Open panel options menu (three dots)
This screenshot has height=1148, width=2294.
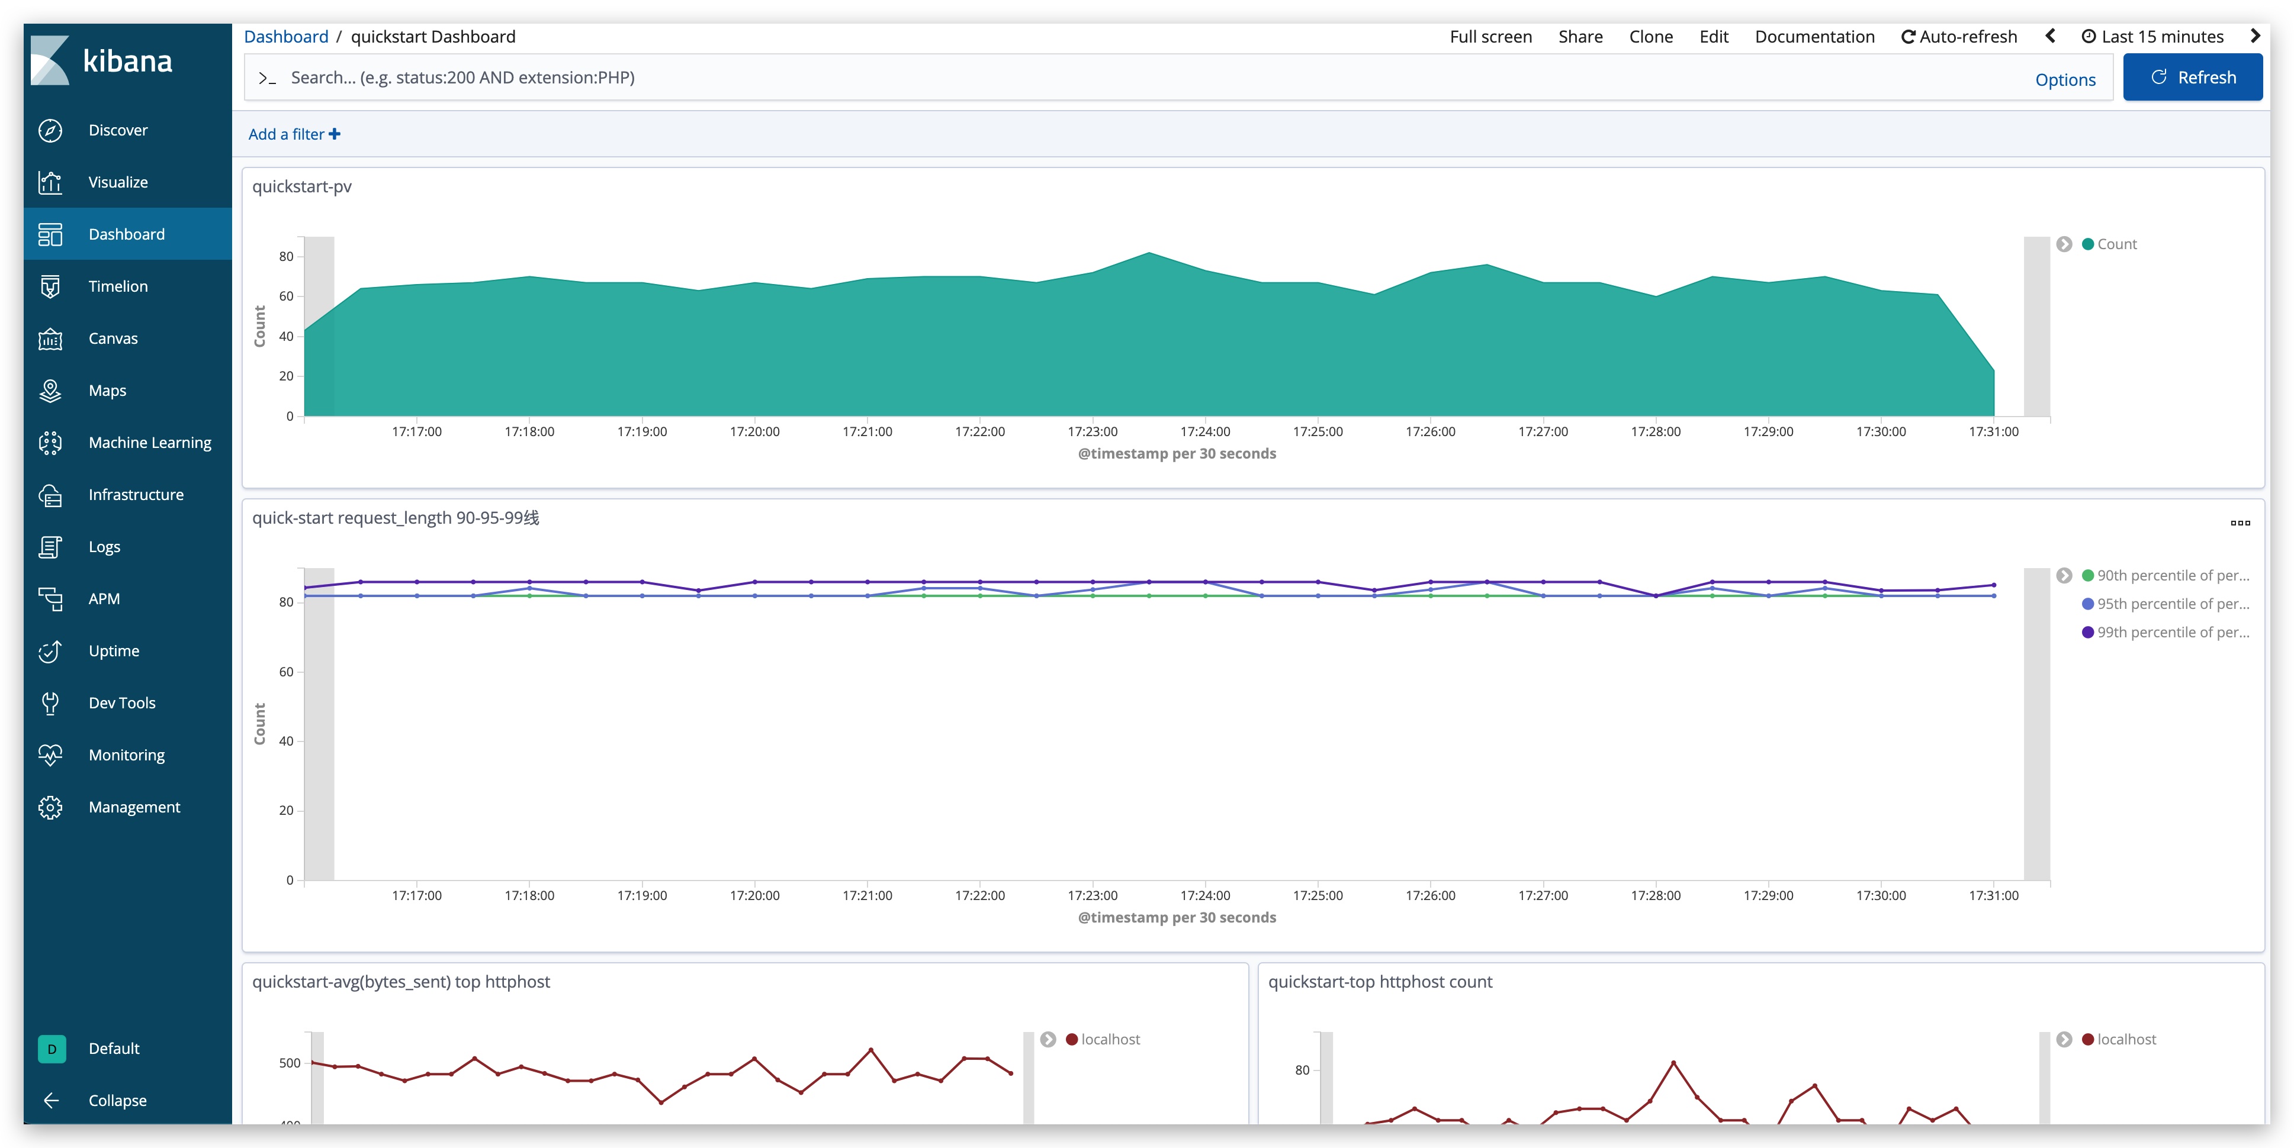[2240, 523]
